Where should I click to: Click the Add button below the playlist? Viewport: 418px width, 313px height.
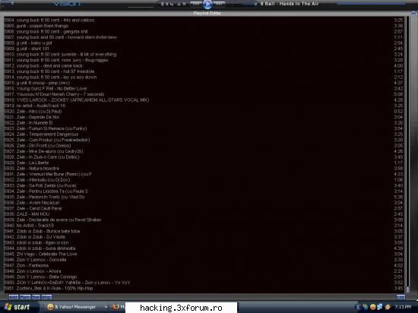(14, 297)
